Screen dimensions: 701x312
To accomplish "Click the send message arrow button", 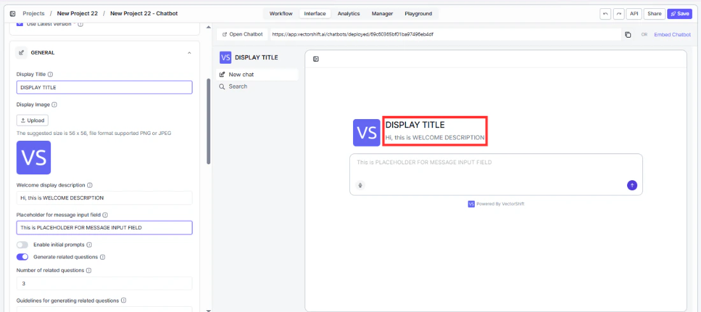I will (632, 185).
